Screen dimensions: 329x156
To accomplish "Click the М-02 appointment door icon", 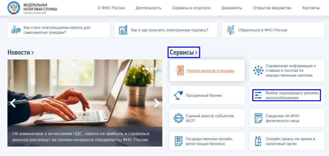I will tap(258, 141).
